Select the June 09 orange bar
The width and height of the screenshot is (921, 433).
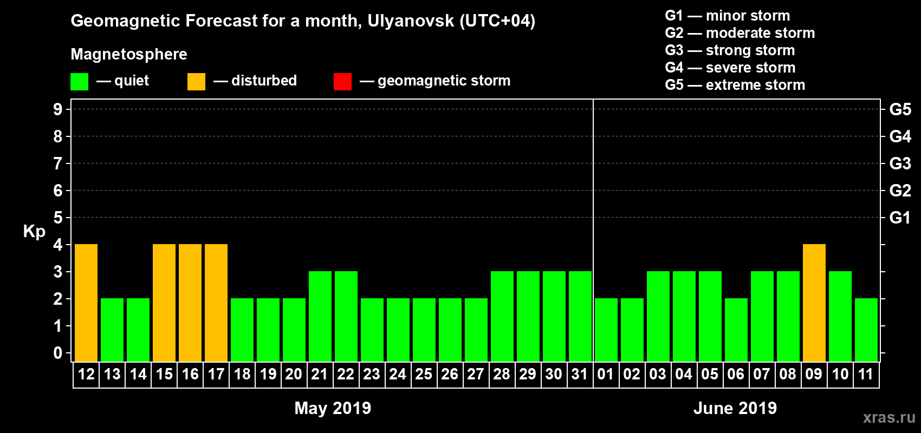click(x=814, y=303)
